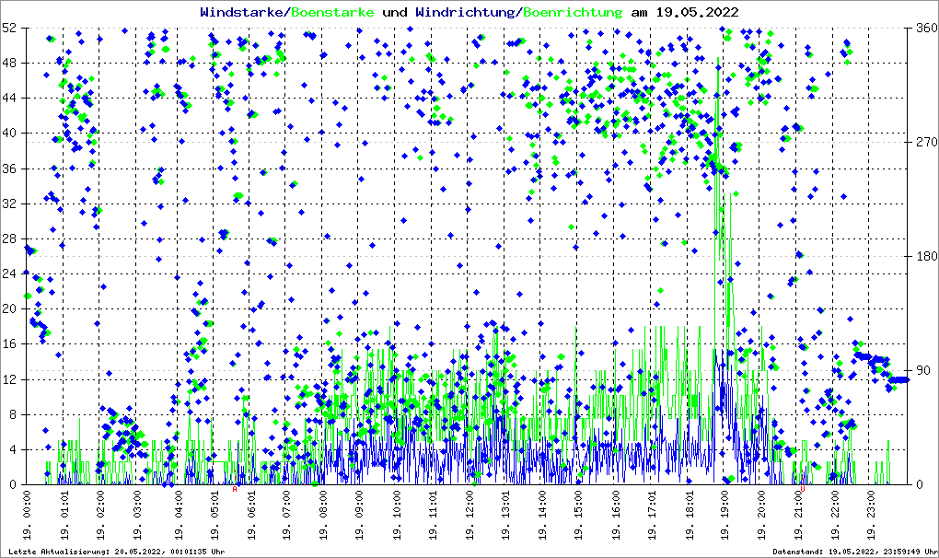Image resolution: width=939 pixels, height=558 pixels.
Task: Click the blue 'Windrichtung' title word
Action: click(x=466, y=12)
